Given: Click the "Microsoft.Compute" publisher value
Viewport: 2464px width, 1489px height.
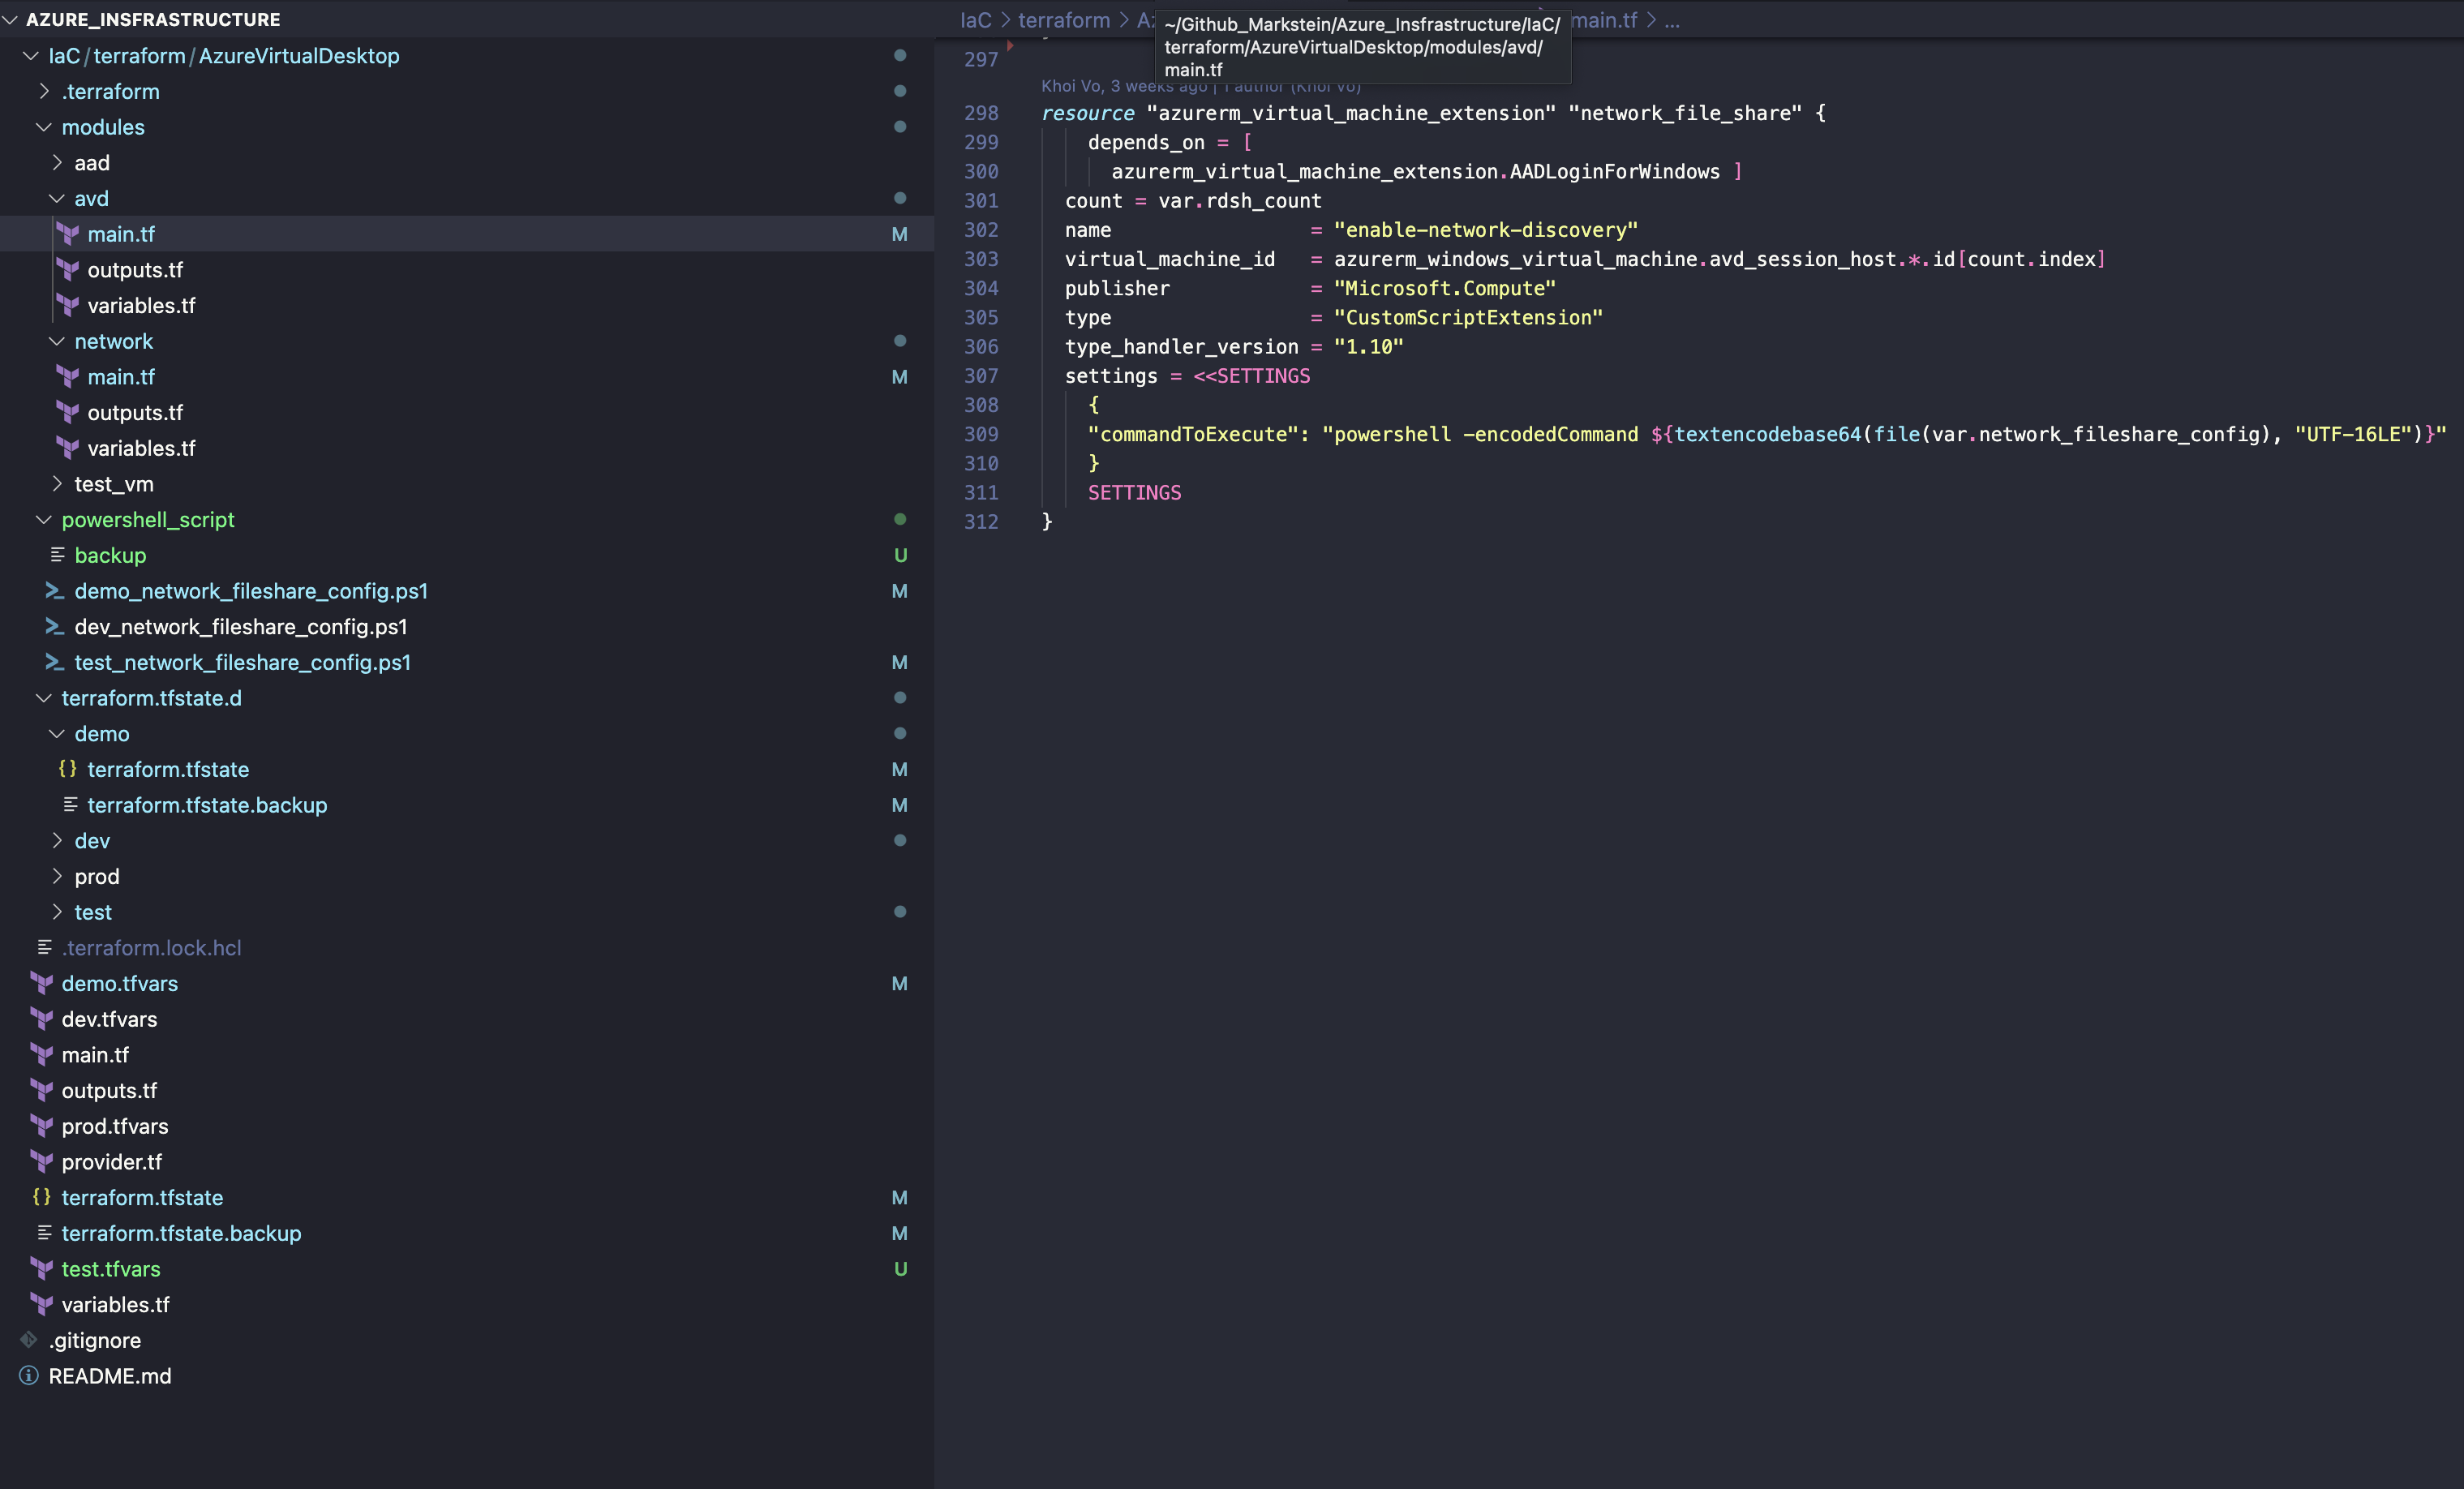Looking at the screenshot, I should tap(1445, 288).
